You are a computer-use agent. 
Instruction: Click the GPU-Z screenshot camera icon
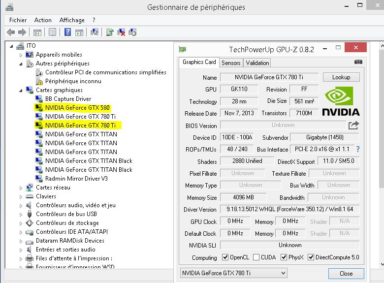click(x=358, y=62)
